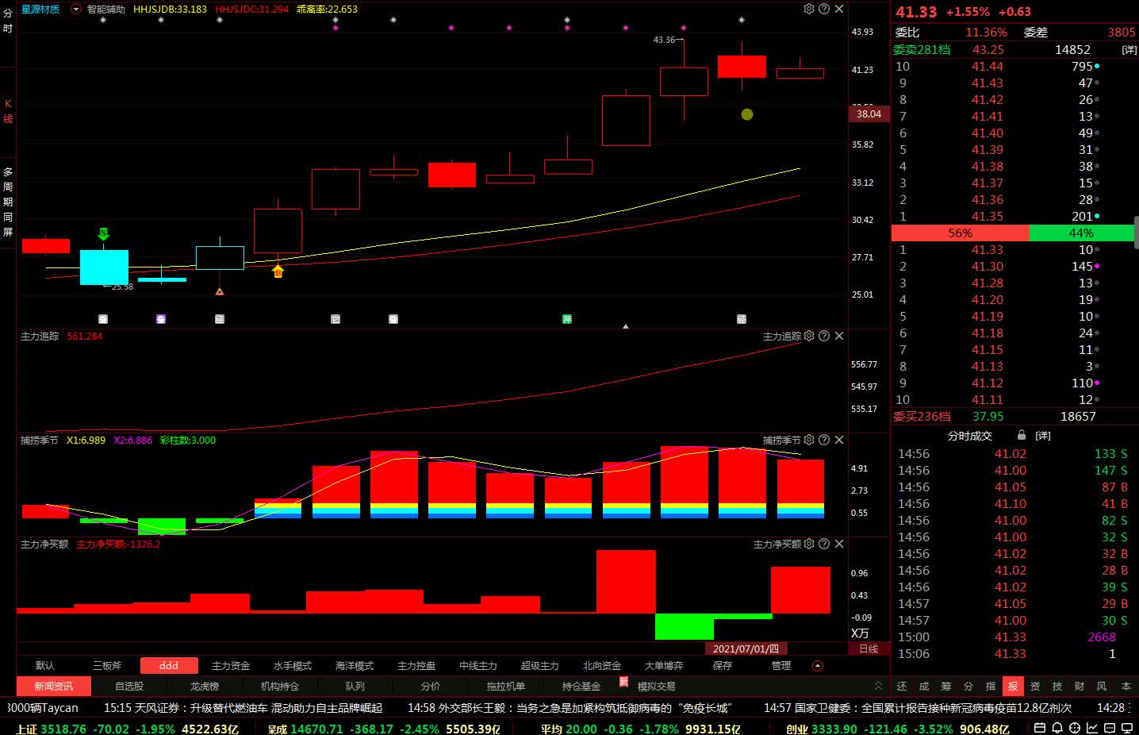Click the 新 badge next to 模拟交易

click(623, 682)
